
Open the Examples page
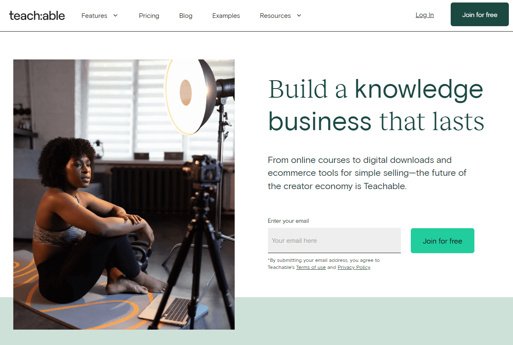click(x=226, y=15)
